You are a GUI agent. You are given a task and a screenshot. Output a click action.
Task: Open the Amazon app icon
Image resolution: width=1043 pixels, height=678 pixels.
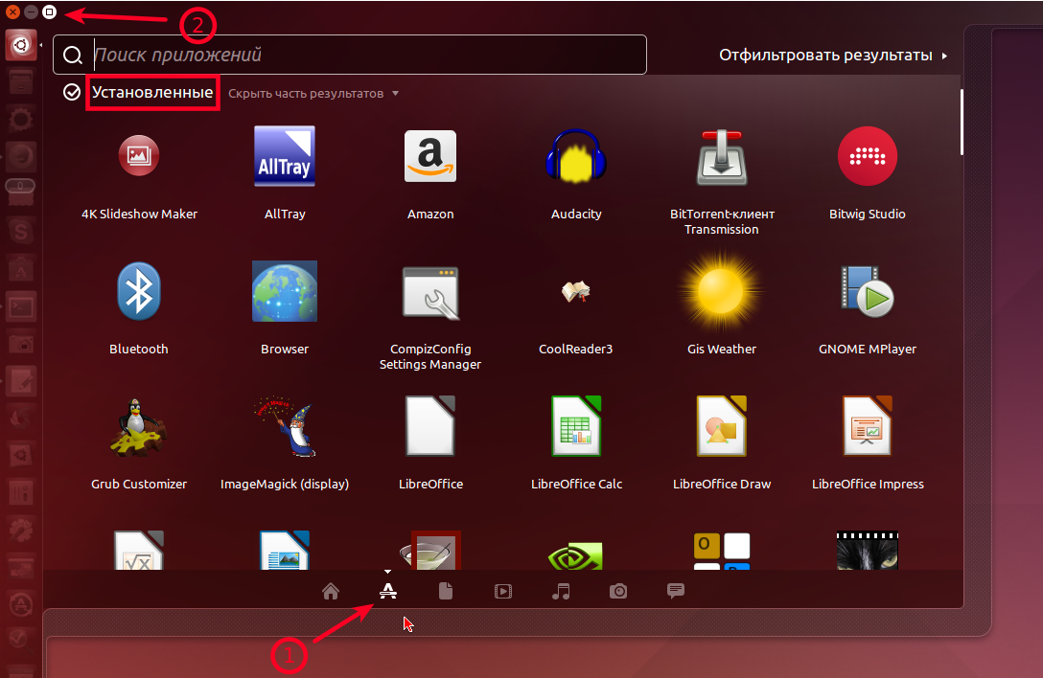[430, 157]
